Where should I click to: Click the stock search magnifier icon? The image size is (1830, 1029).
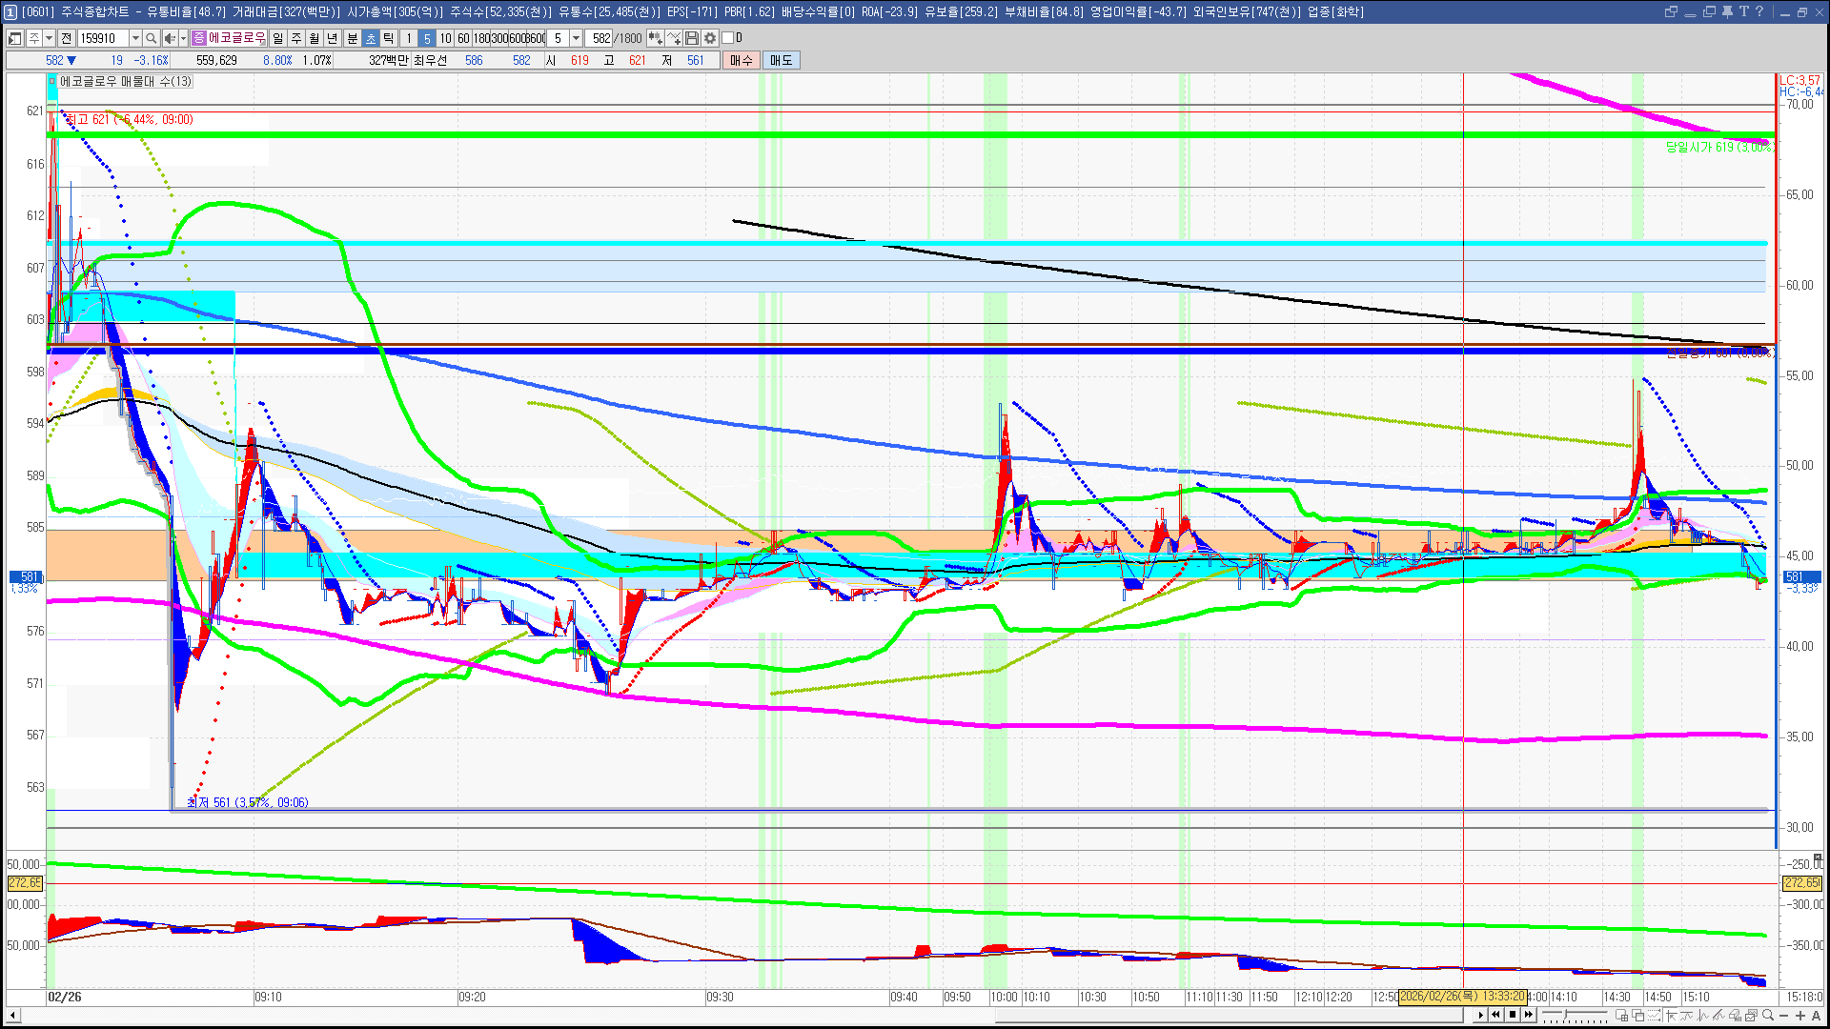coord(151,38)
